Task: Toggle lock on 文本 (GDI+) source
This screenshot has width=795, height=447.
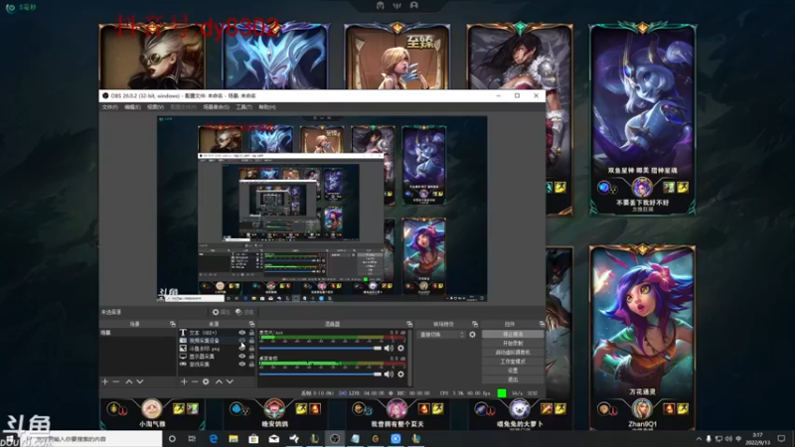Action: [x=251, y=333]
